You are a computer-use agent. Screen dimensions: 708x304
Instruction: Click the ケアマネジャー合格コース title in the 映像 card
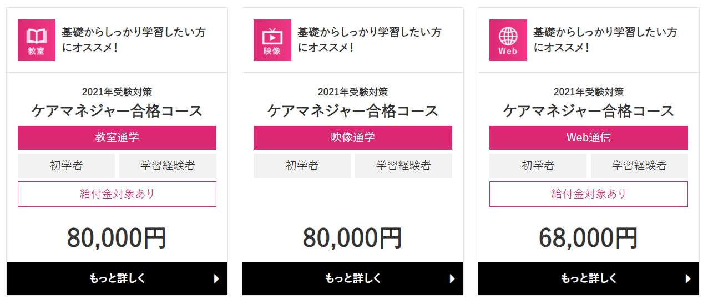(x=353, y=111)
